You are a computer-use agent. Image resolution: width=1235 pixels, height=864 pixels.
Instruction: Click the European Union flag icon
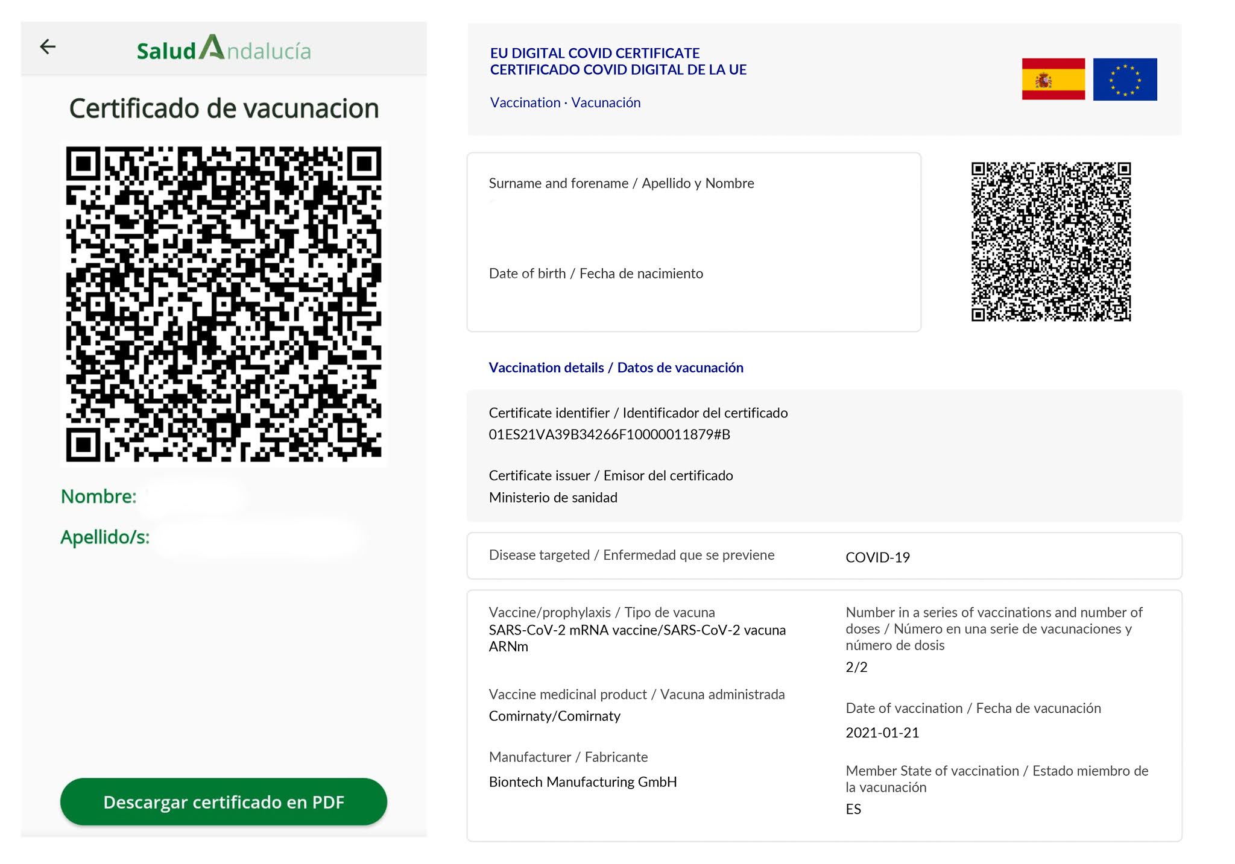[x=1125, y=79]
